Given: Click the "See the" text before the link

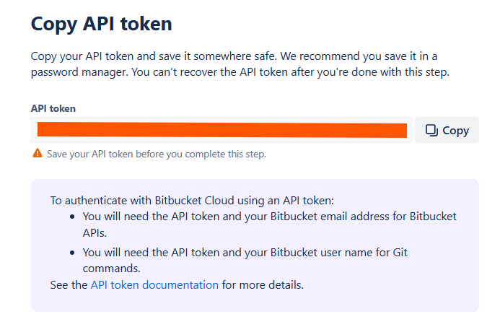Looking at the screenshot, I should coord(69,284).
